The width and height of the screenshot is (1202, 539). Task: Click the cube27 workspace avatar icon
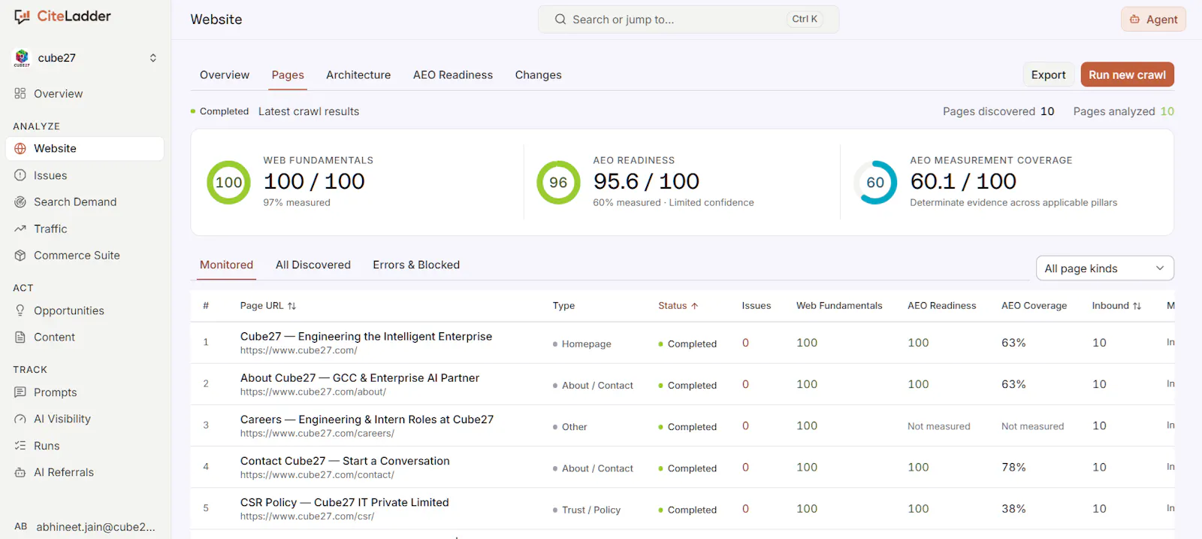pos(22,58)
